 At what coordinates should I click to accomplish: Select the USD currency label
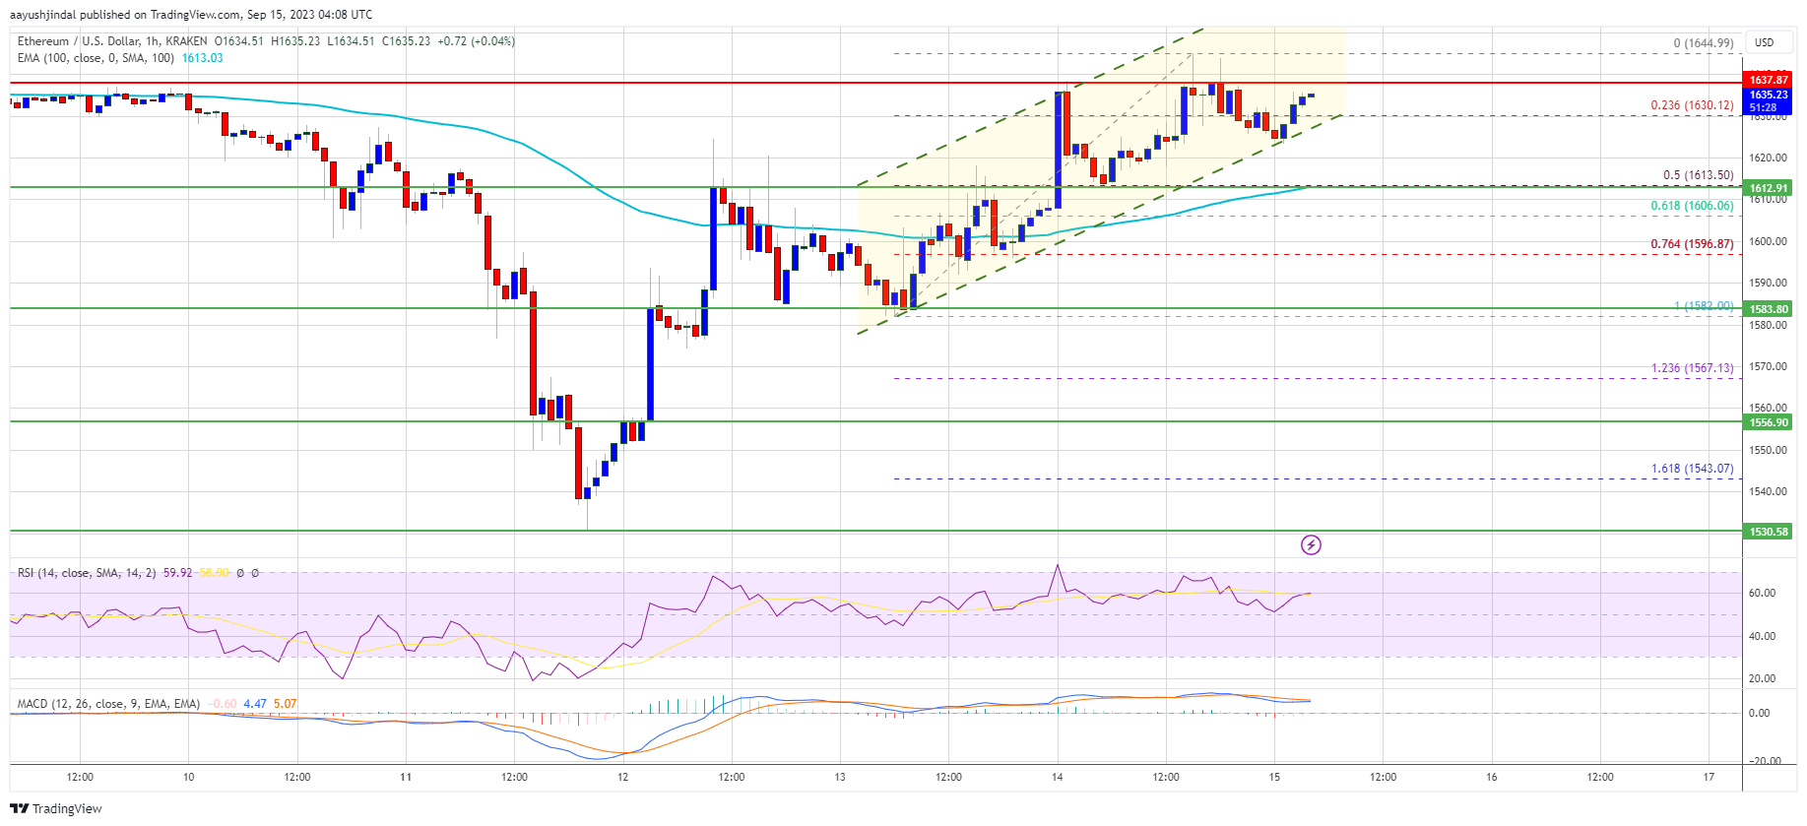coord(1765,42)
